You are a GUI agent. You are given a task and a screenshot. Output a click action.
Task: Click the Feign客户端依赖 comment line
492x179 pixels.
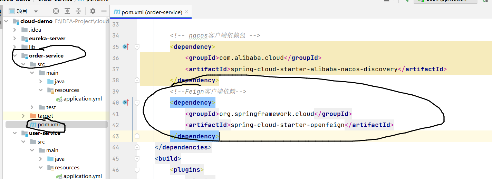[208, 92]
